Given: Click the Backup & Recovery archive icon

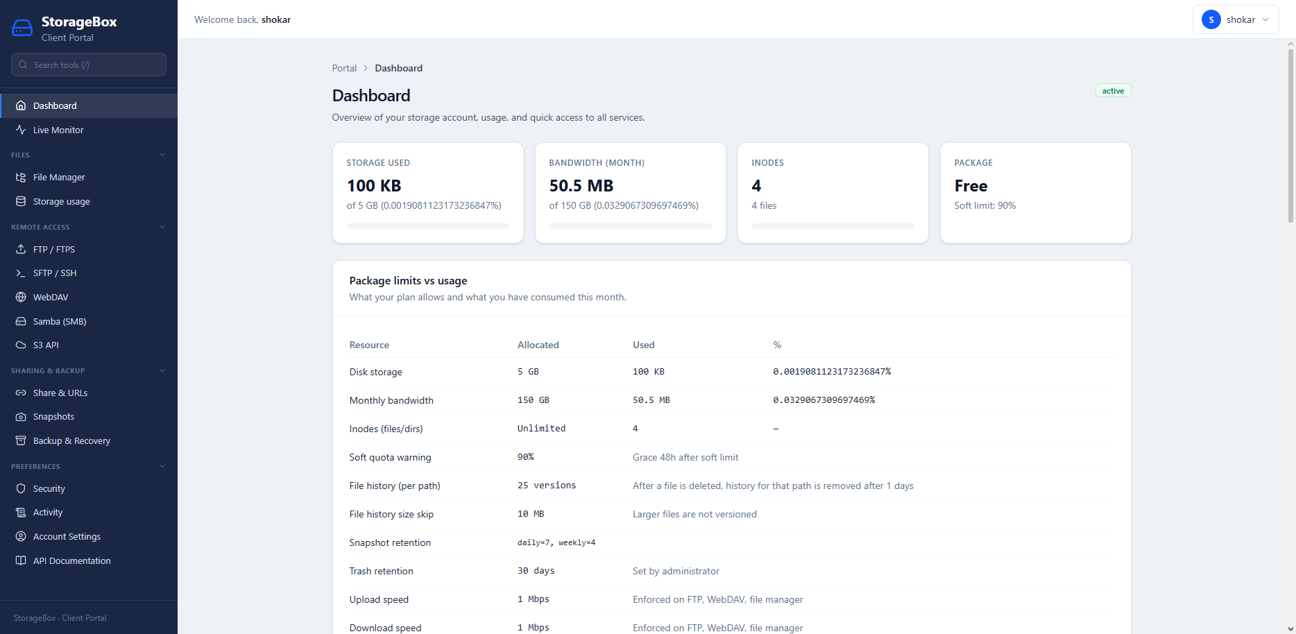Looking at the screenshot, I should [x=21, y=440].
